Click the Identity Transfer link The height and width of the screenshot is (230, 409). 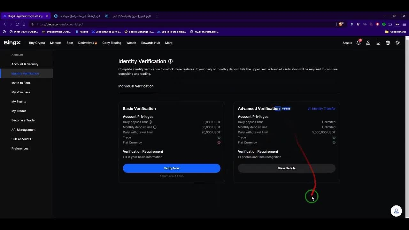click(x=321, y=109)
